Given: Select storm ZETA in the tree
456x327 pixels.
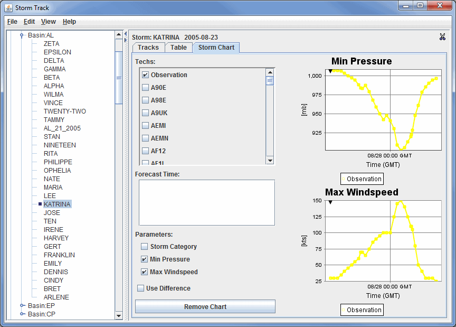Looking at the screenshot, I should point(52,44).
